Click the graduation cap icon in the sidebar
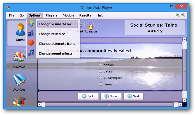The height and width of the screenshot is (115, 195). [x=19, y=102]
